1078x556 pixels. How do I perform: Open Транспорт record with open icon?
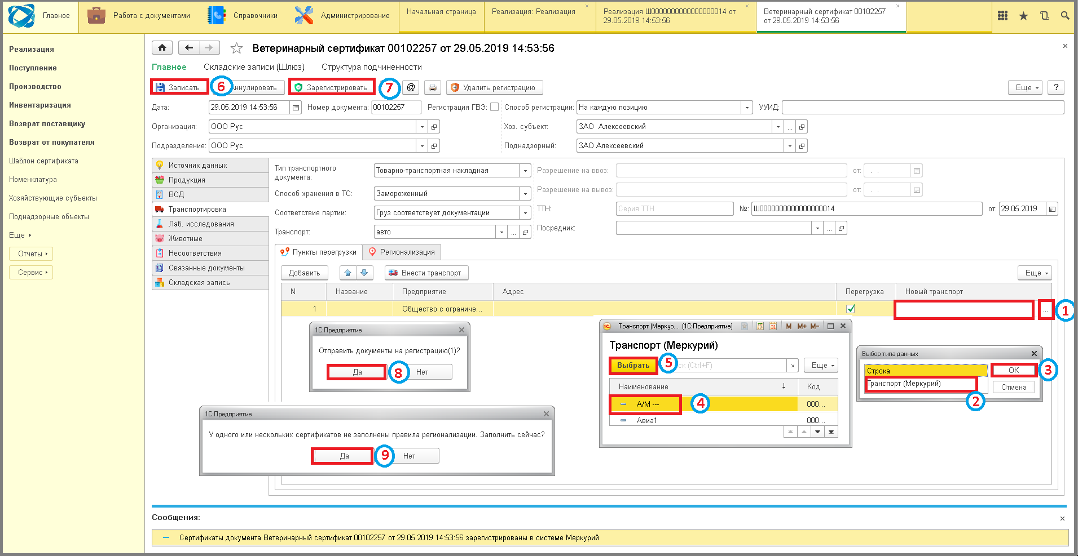coord(525,232)
